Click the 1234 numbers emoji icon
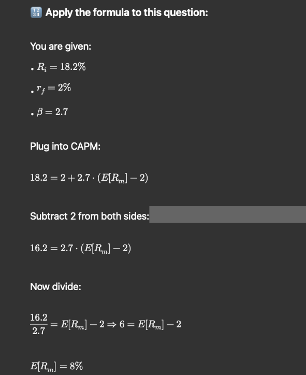The height and width of the screenshot is (375, 306). pos(36,12)
